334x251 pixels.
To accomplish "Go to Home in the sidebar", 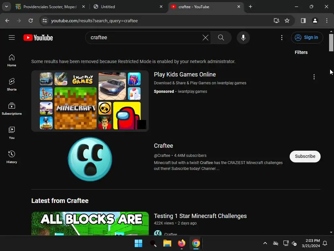I will click(12, 60).
